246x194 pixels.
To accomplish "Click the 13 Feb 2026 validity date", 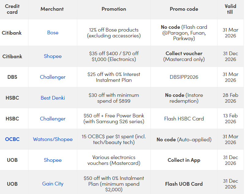I will point(230,119).
